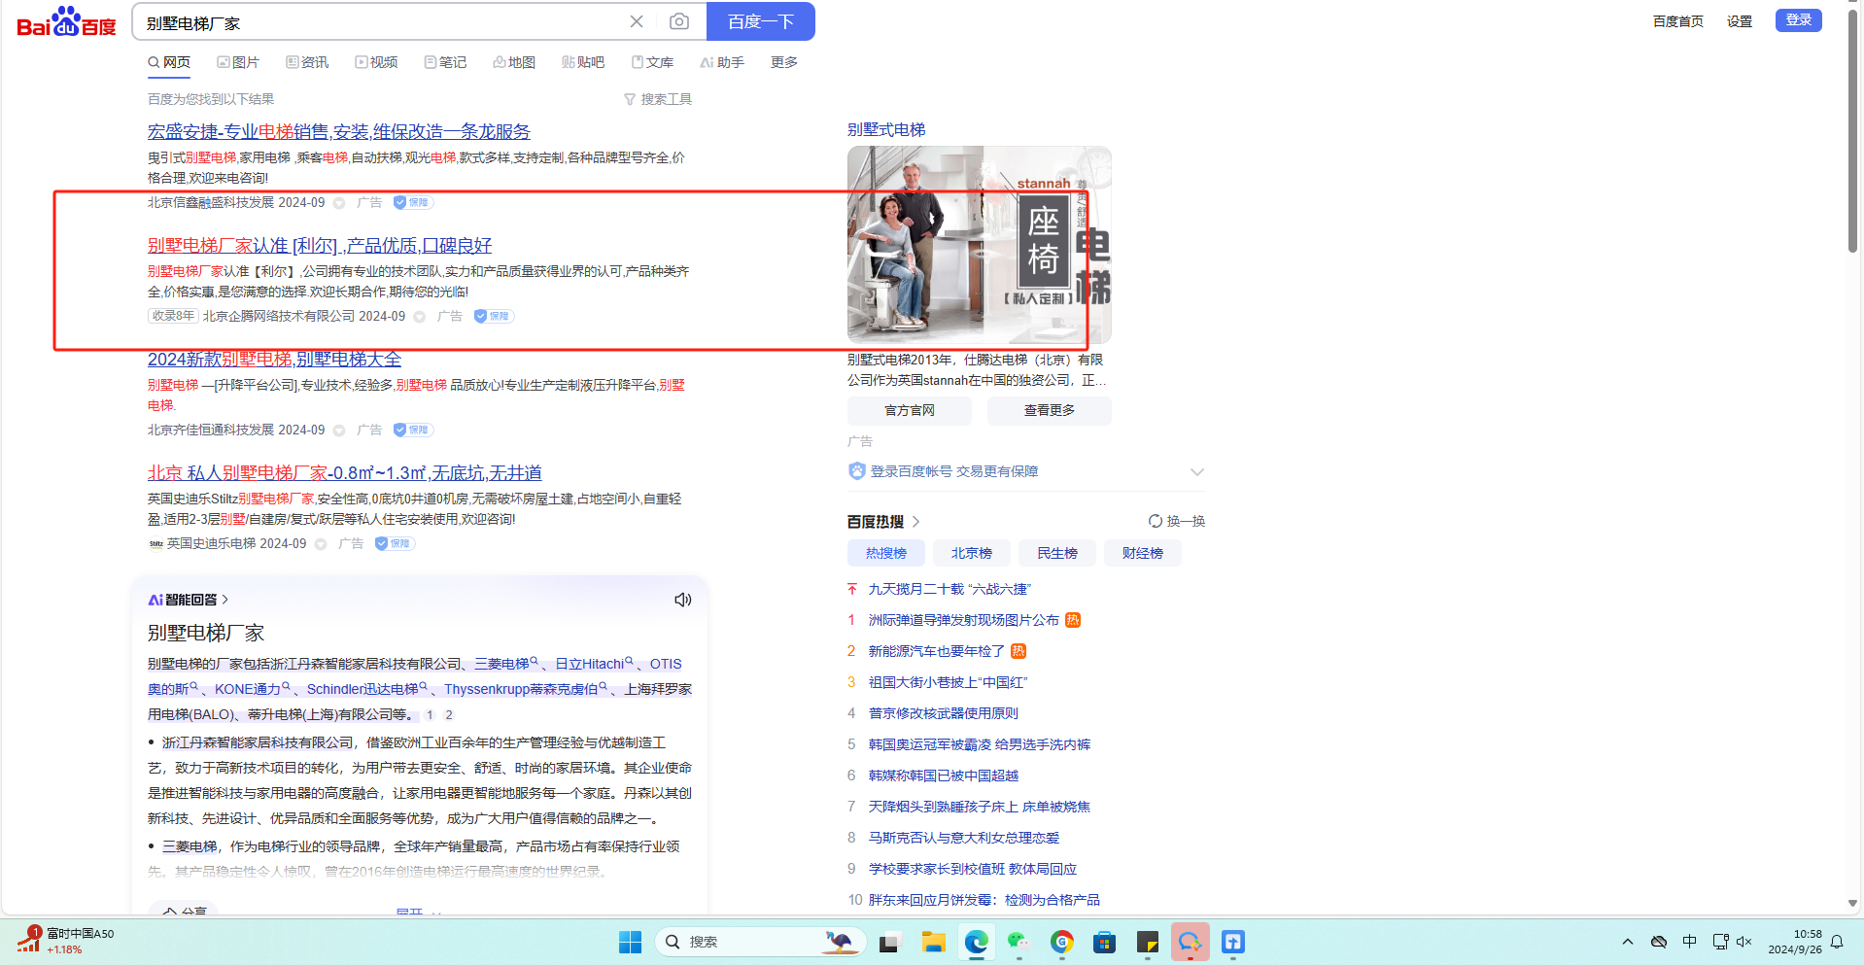Open Sticky Notes from the taskbar
Screen dimensions: 1864x965
click(x=1148, y=942)
